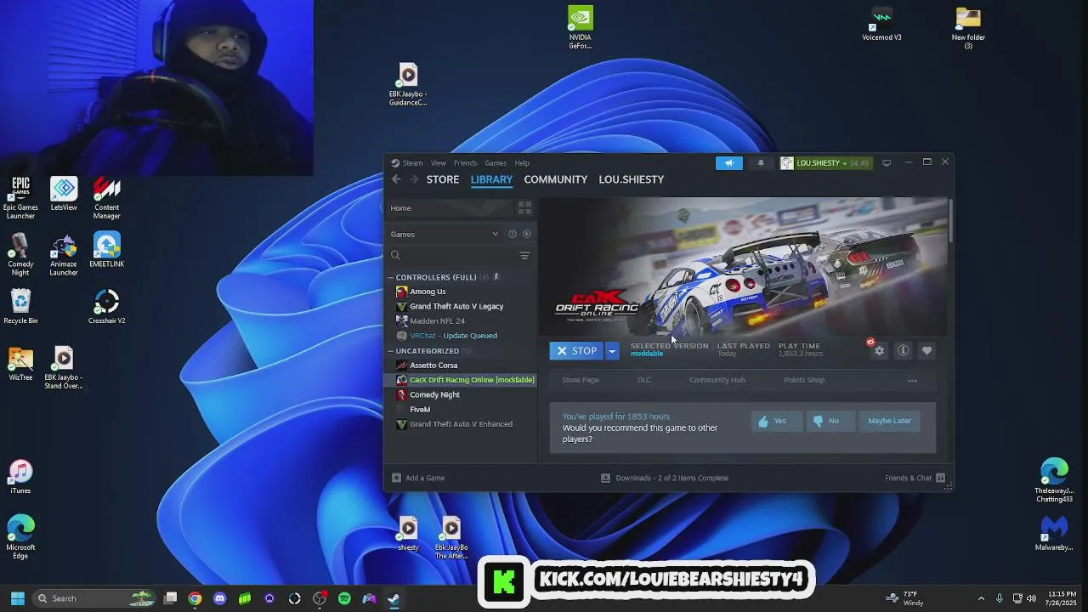The width and height of the screenshot is (1088, 612).
Task: Open Steam notifications bell
Action: tap(761, 162)
